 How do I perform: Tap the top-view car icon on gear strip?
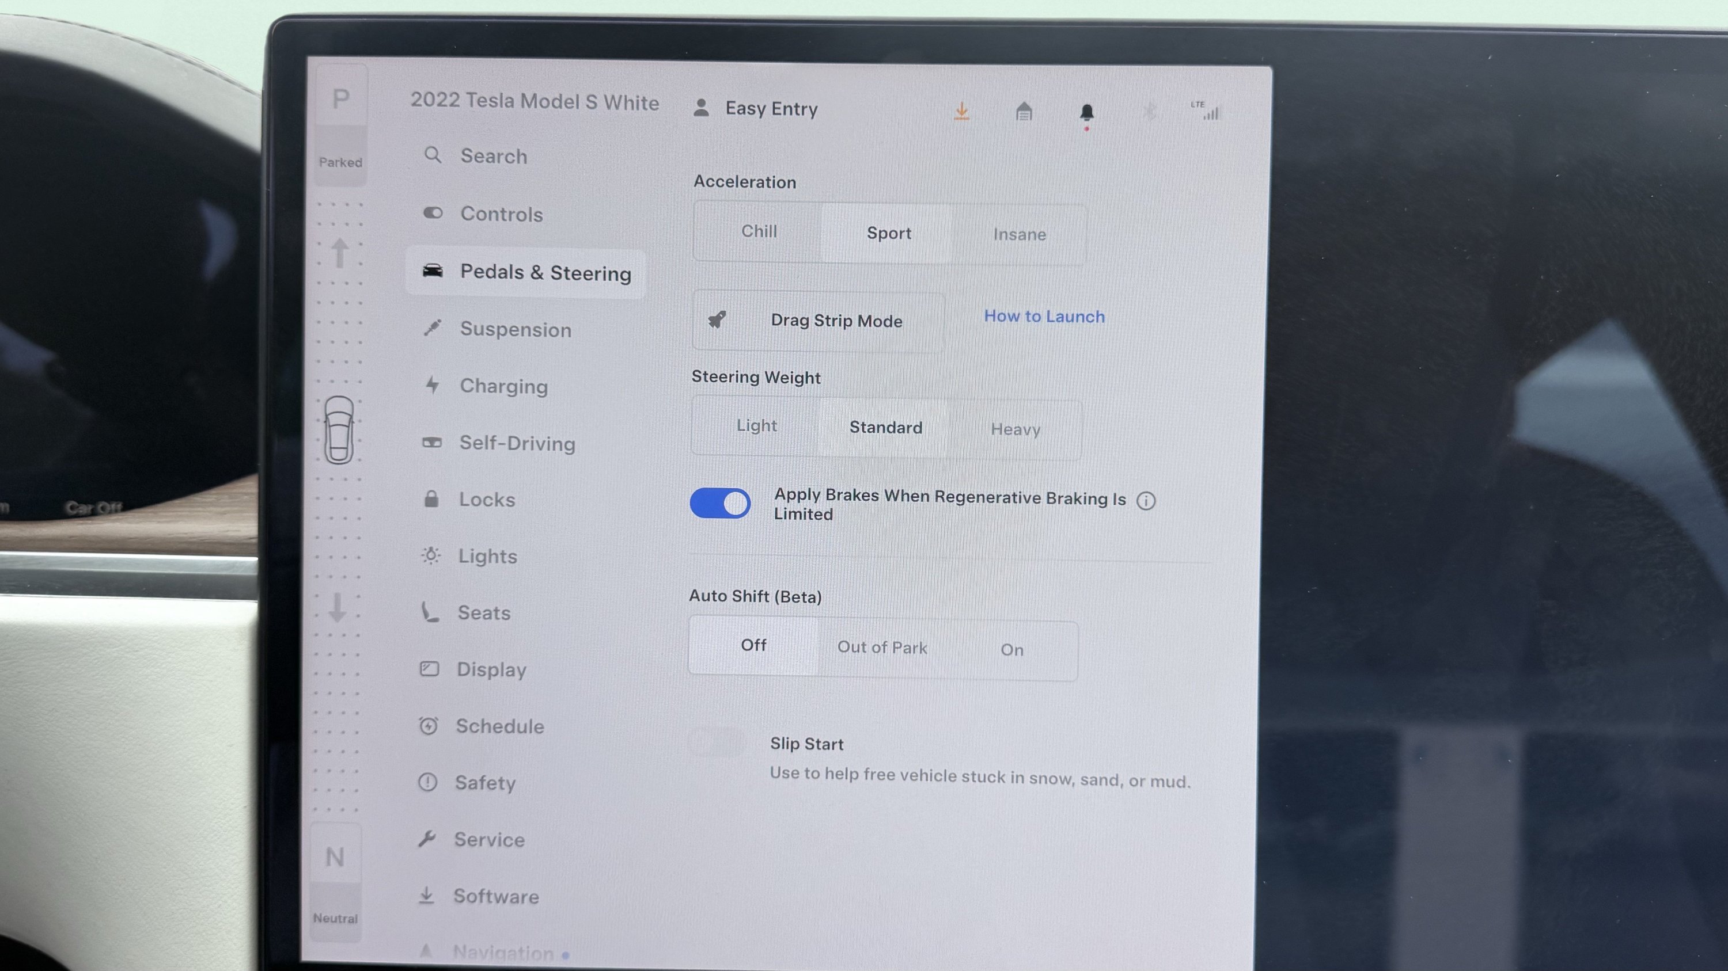[x=339, y=429]
